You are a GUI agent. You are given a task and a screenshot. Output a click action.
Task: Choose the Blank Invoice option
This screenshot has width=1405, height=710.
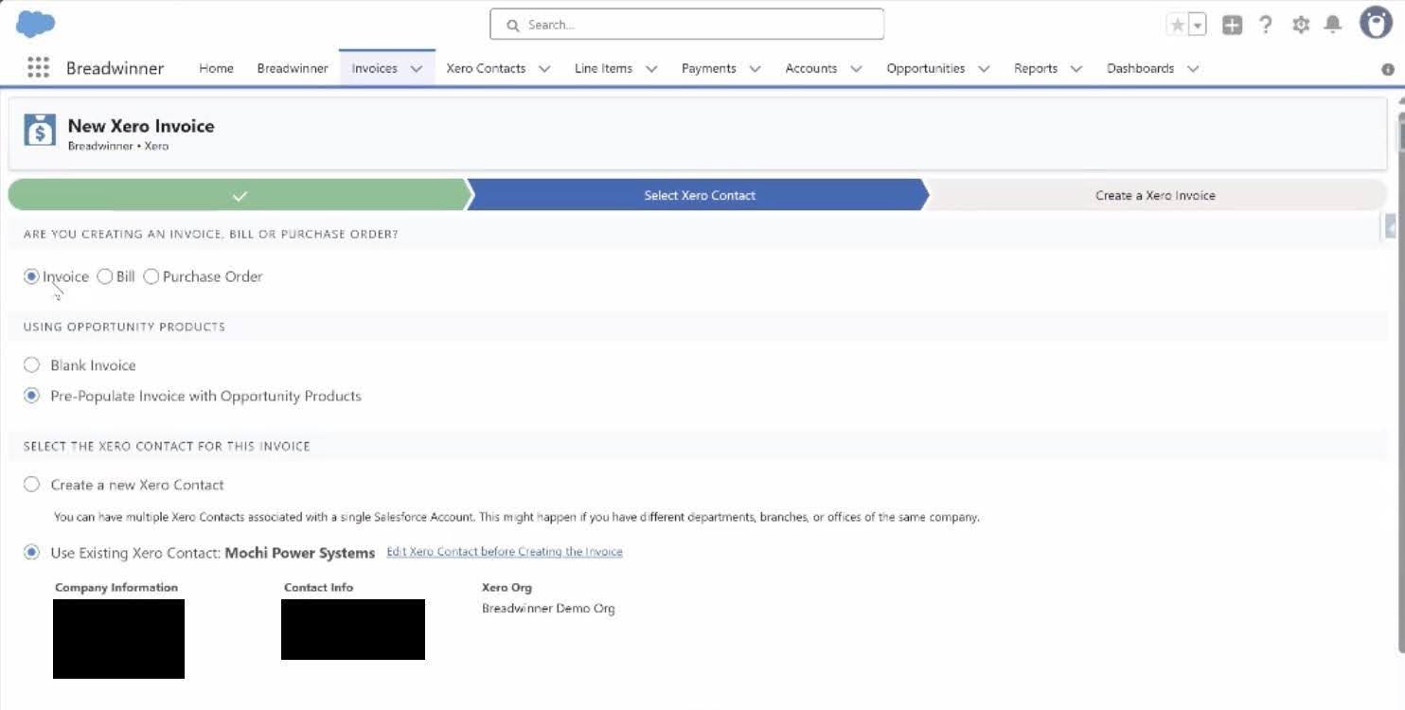(32, 365)
